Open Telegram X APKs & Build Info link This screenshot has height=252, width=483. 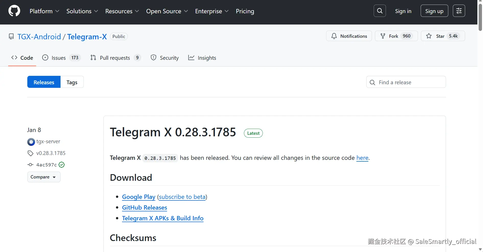pyautogui.click(x=163, y=218)
